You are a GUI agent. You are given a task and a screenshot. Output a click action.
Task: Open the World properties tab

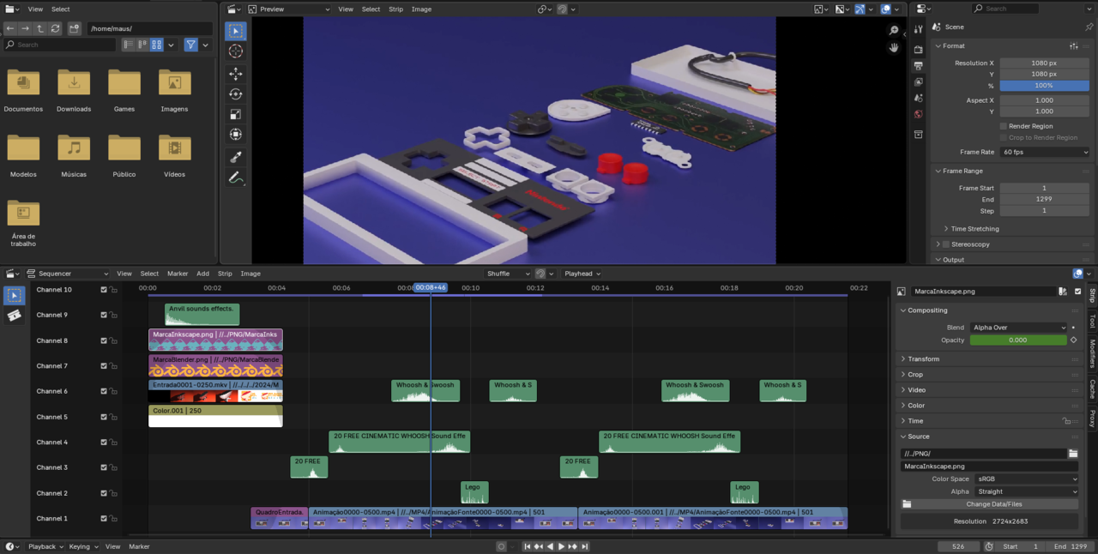click(x=919, y=114)
